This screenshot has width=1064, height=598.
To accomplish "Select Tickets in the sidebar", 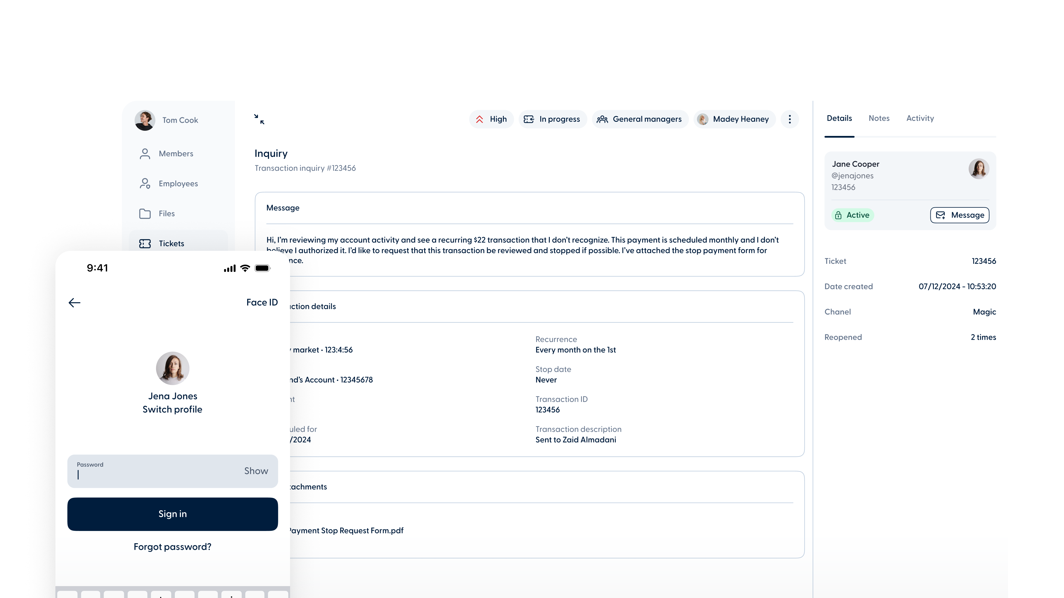I will click(171, 244).
